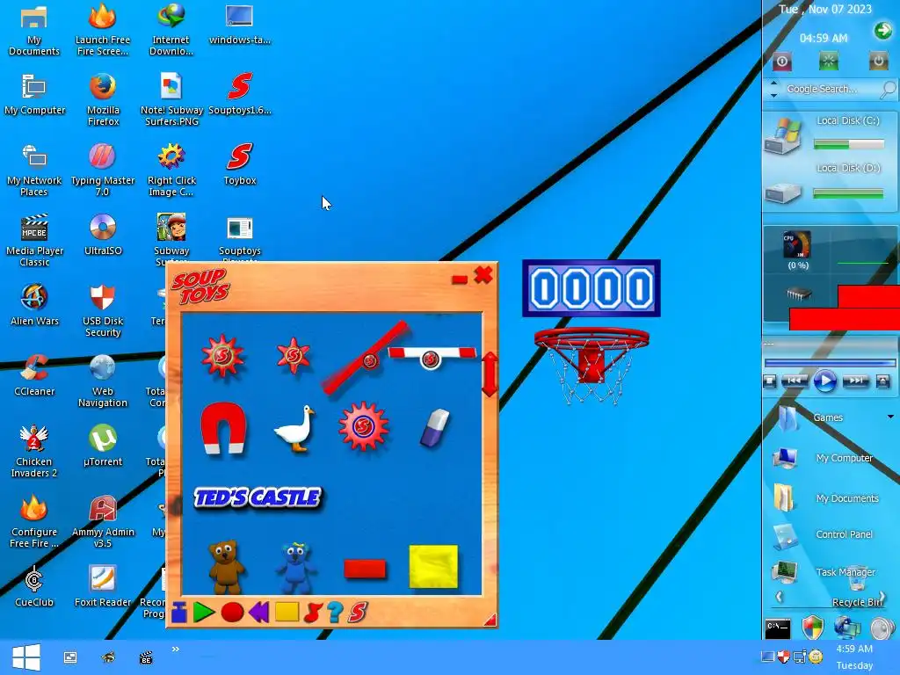This screenshot has height=675, width=900.
Task: Click the red S logo in the bottom toolbar
Action: (358, 613)
